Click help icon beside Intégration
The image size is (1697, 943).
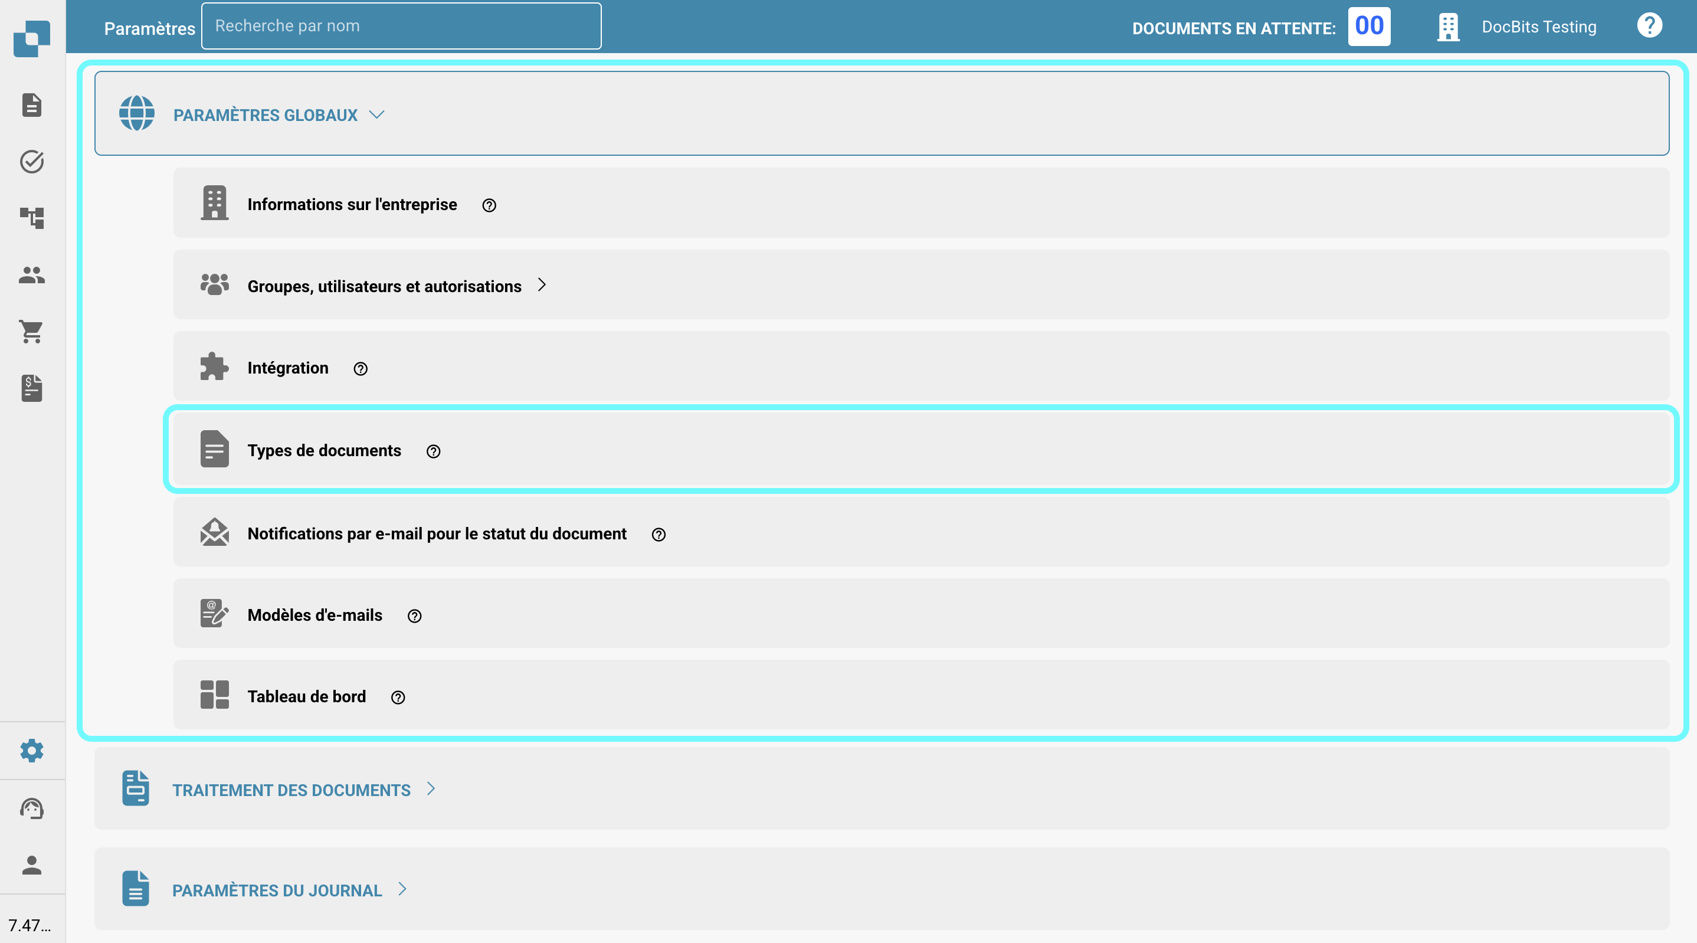[361, 369]
